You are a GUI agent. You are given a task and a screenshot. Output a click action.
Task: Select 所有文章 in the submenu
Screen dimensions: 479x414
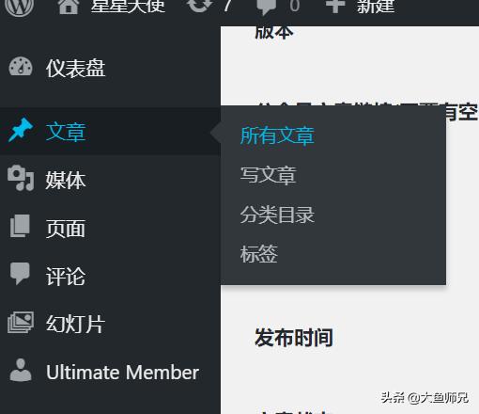[277, 135]
